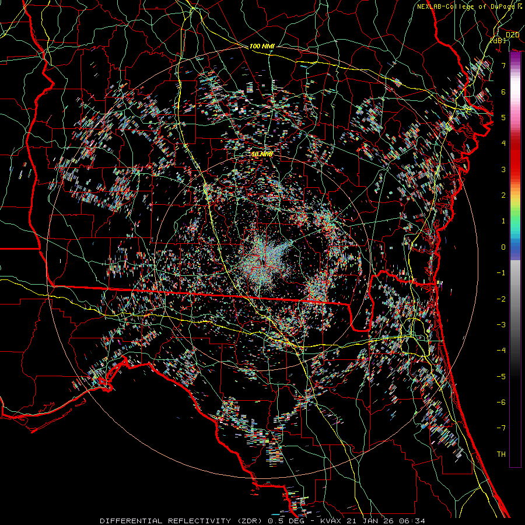Viewport: 525px width, 525px height.
Task: Click the [dB] units label
Action: (498, 40)
